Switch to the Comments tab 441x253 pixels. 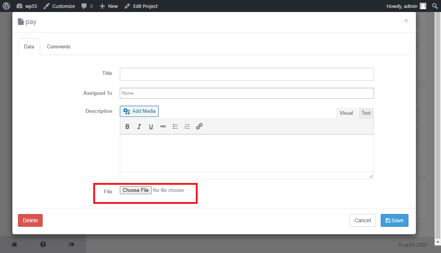[58, 46]
